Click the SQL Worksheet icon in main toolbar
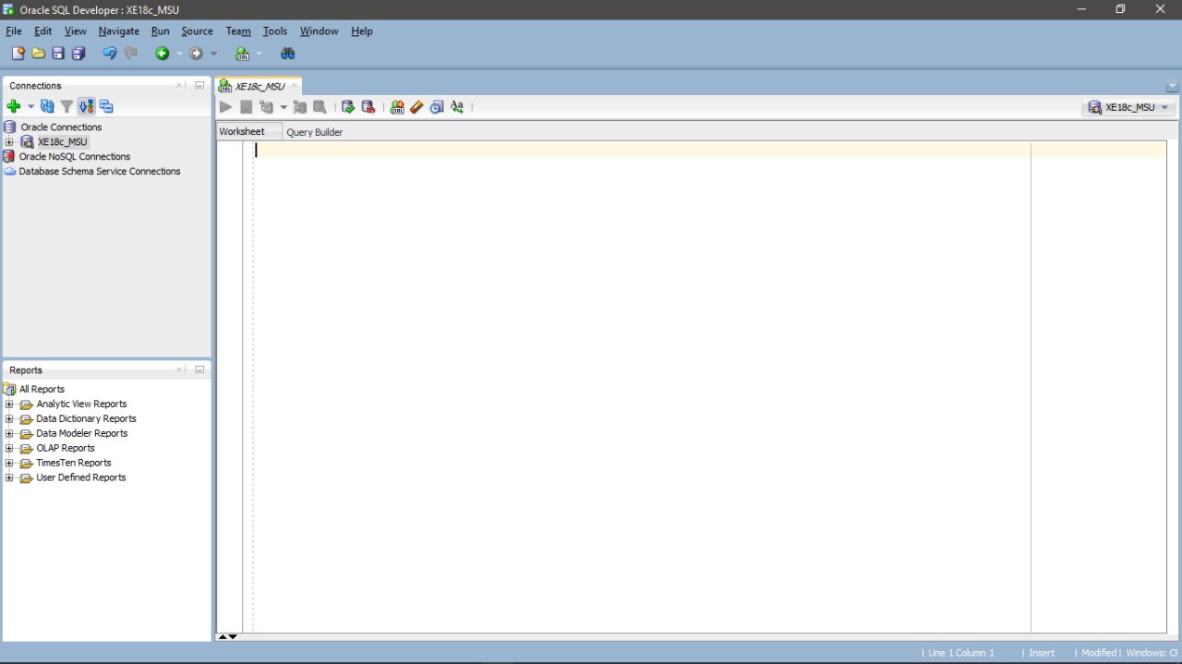 242,54
